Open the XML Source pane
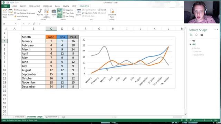Image resolution: width=221 pixels, height=124 pixels. pyautogui.click(x=79, y=12)
